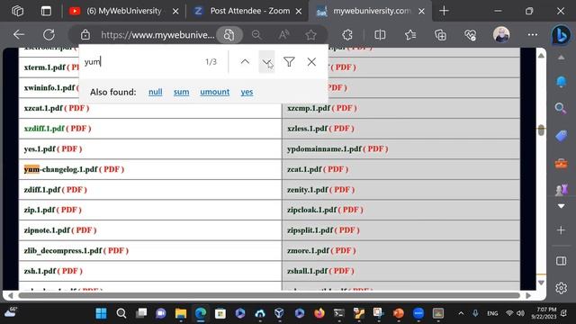
Task: Open the Extensions puzzle icon
Action: coord(347,35)
